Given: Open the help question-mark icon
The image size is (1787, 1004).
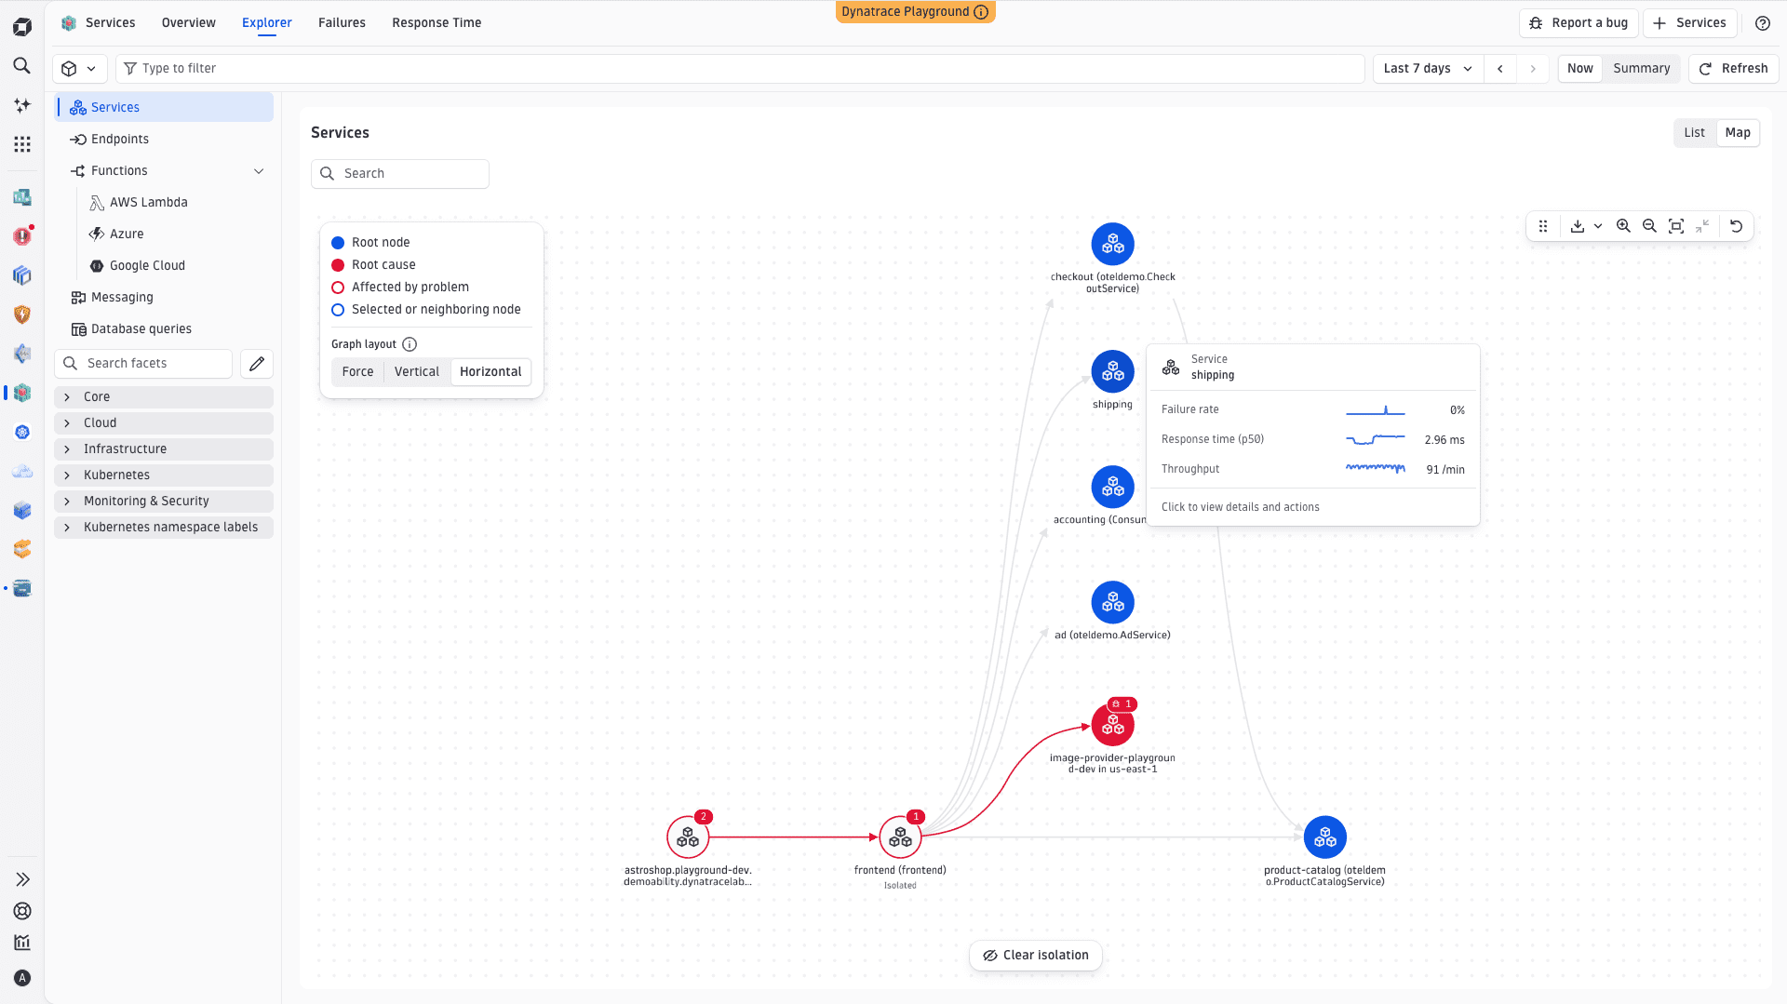Looking at the screenshot, I should pyautogui.click(x=1763, y=23).
